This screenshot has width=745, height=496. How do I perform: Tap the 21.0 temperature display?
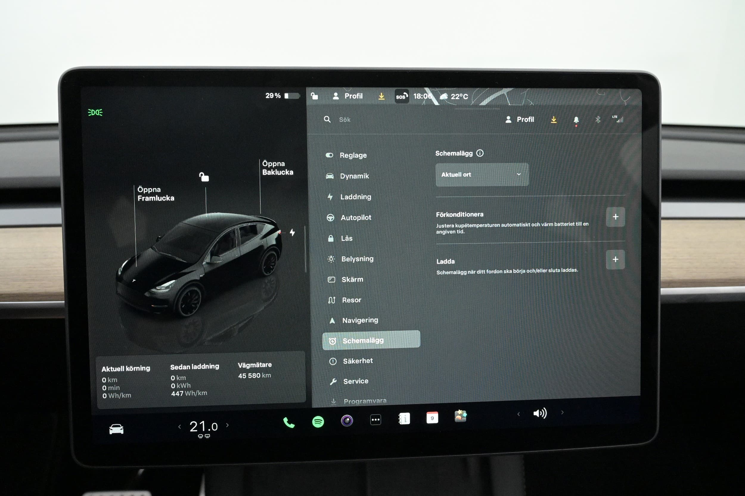click(203, 427)
